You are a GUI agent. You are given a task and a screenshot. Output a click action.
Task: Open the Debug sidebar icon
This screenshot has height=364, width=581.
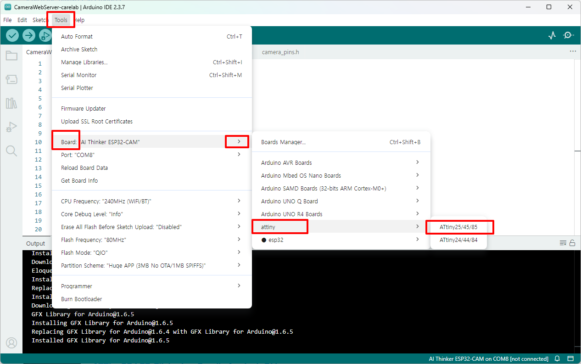tap(11, 127)
